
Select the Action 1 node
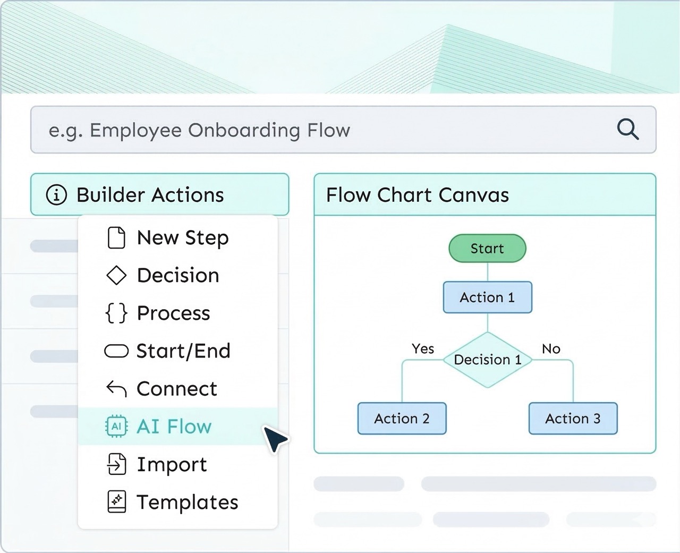(487, 297)
